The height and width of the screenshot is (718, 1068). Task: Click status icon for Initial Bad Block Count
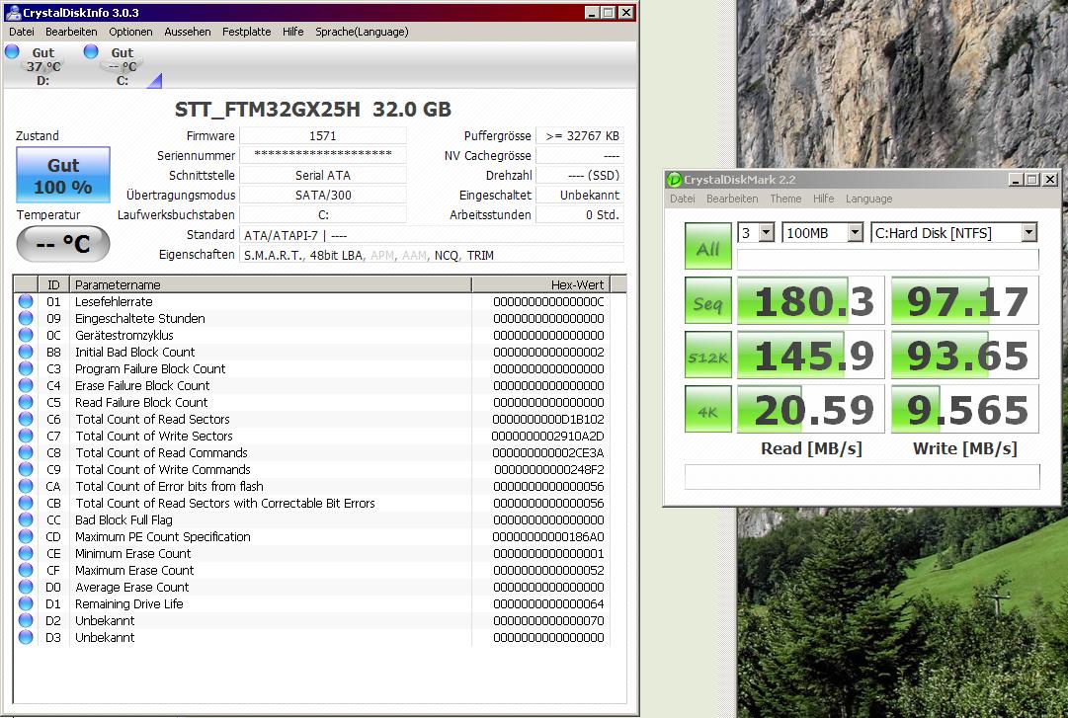point(26,352)
